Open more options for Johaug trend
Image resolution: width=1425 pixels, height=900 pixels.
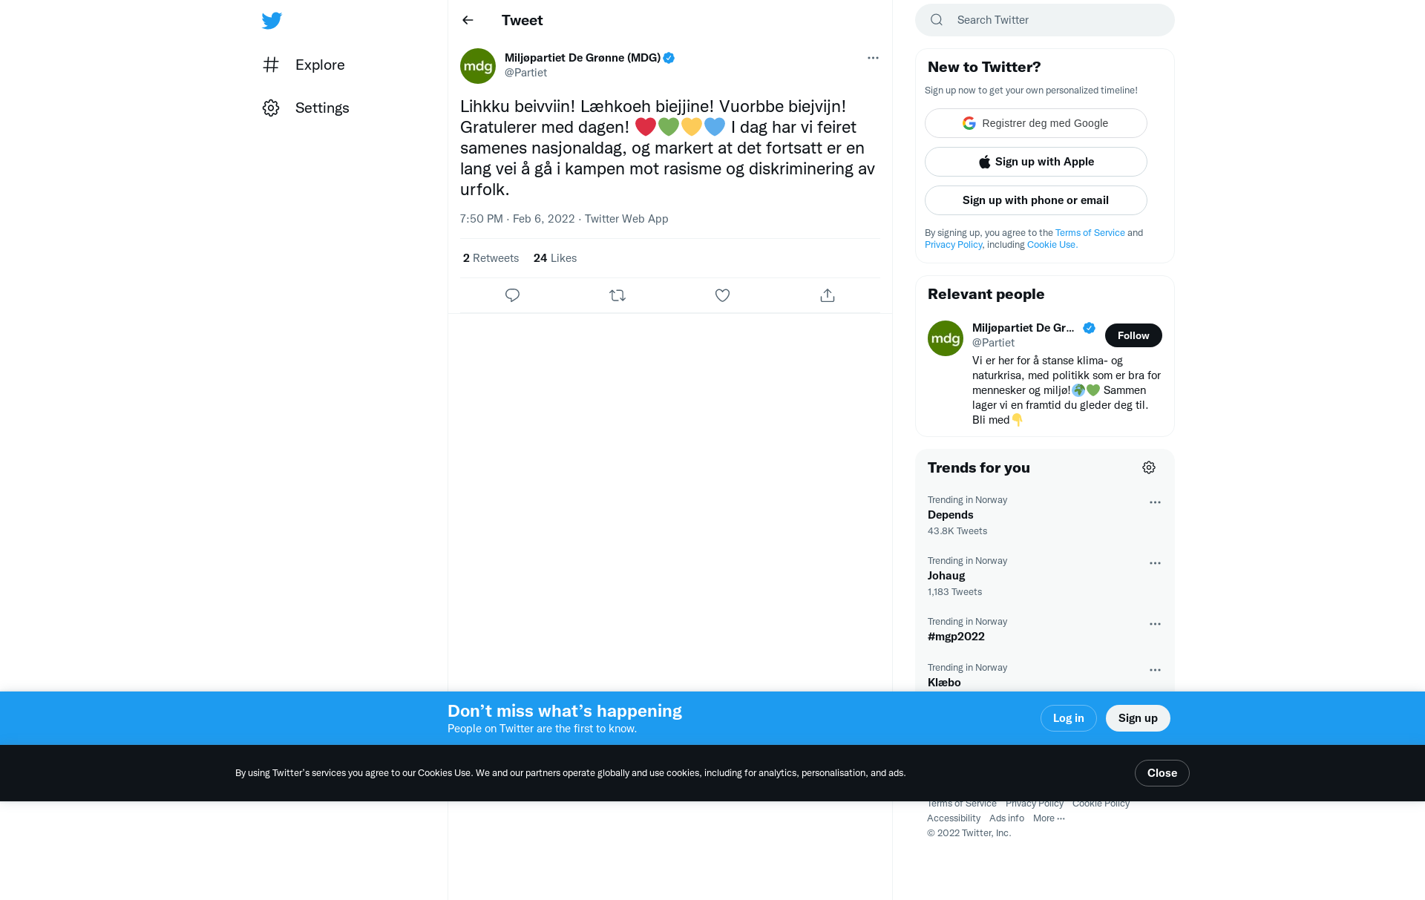point(1155,563)
